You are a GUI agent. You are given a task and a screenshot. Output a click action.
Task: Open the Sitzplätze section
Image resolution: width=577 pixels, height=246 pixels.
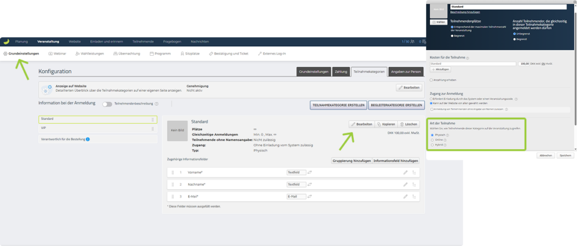(x=190, y=53)
